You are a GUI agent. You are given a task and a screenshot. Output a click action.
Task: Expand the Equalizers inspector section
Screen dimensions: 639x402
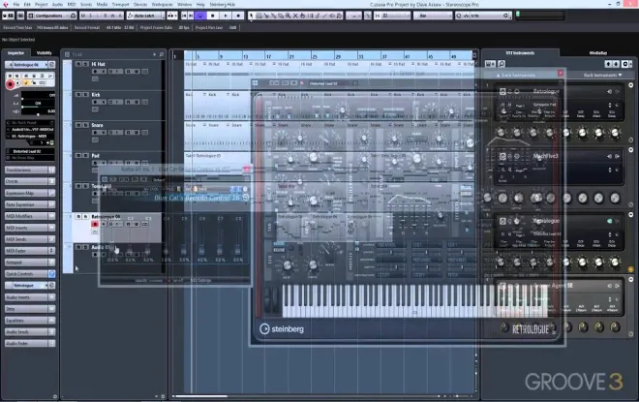[29, 321]
